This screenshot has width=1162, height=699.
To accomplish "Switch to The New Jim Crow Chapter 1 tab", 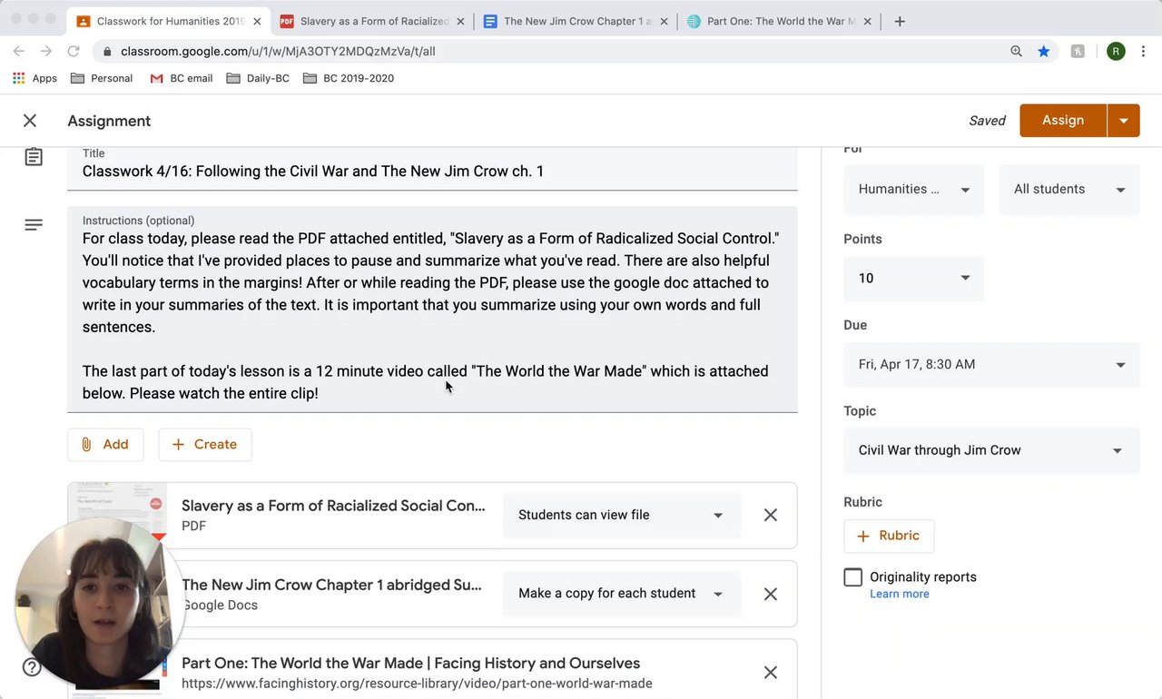I will point(576,21).
